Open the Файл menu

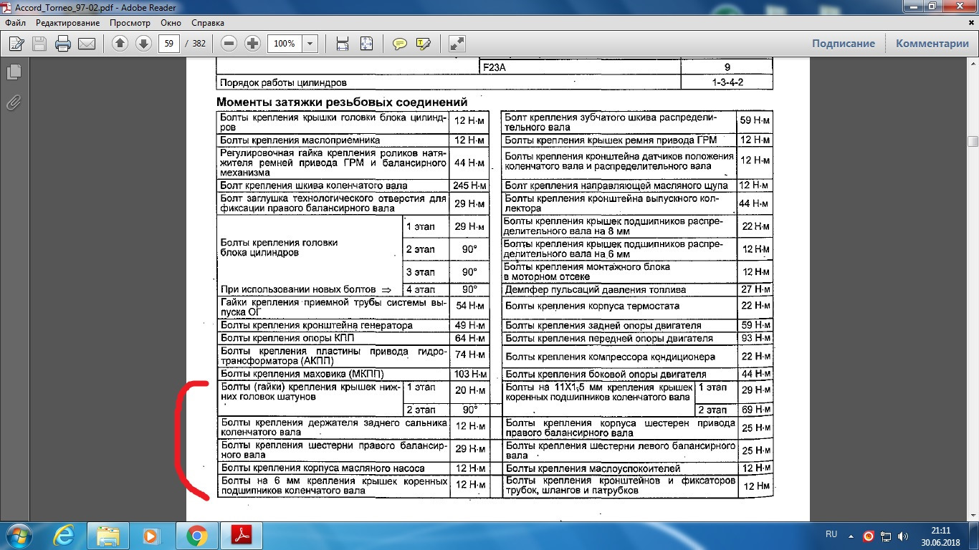click(15, 22)
